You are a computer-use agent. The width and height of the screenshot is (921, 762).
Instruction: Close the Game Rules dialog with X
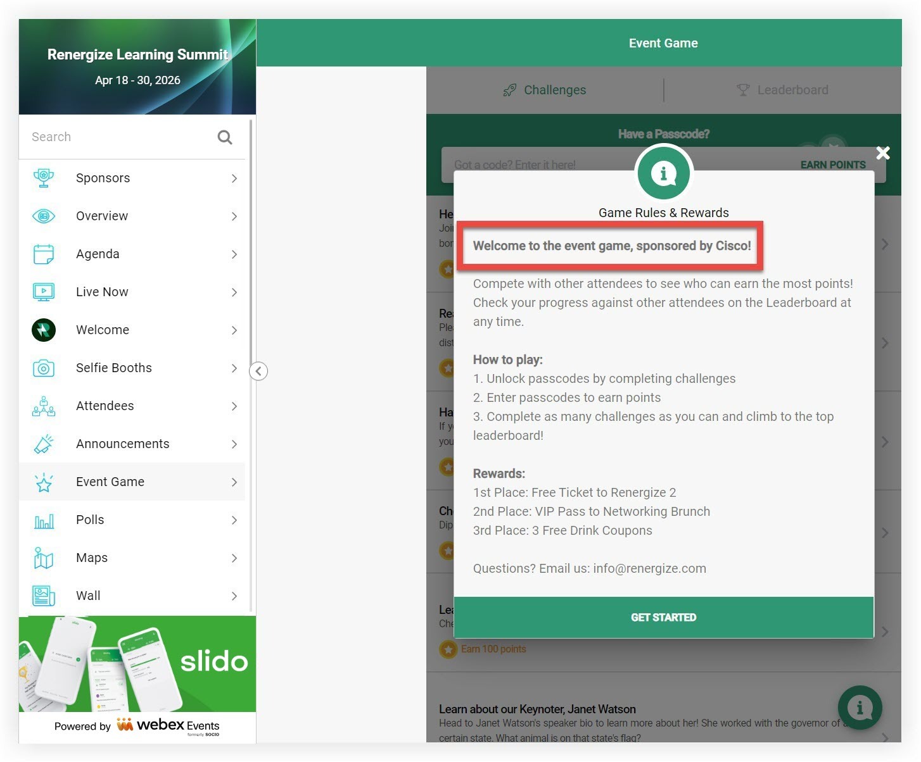click(883, 153)
